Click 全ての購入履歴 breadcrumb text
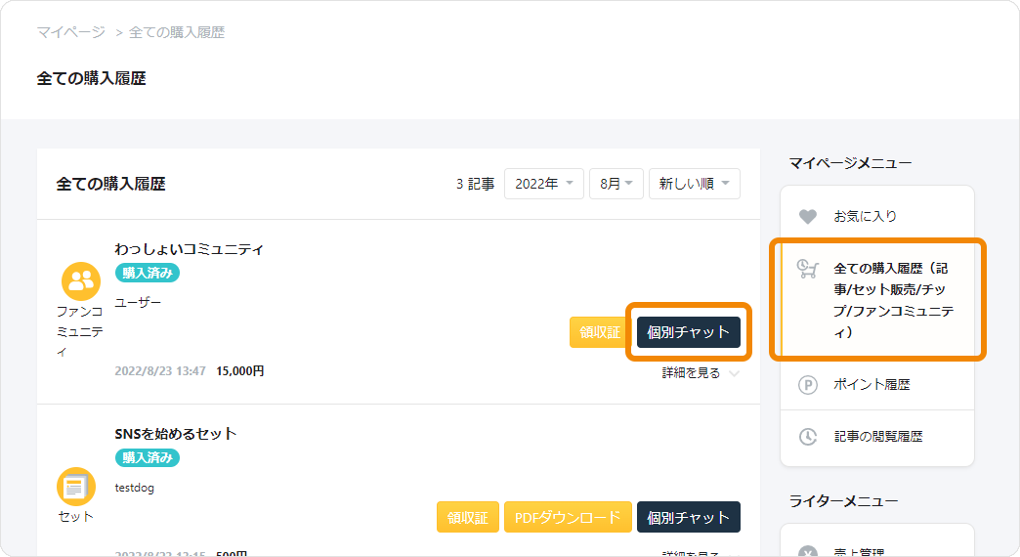The width and height of the screenshot is (1020, 557). (x=176, y=32)
